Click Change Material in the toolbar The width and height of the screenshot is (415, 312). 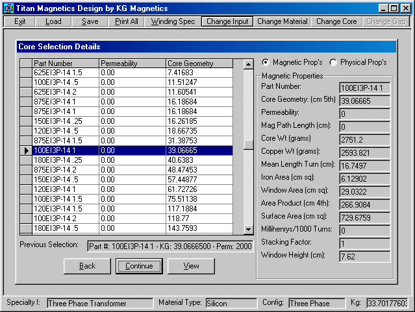(282, 21)
